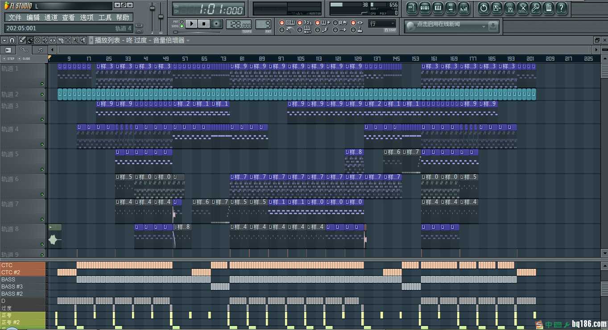Mute 轨道 1 using its green dot
The image size is (608, 330).
coord(42,83)
